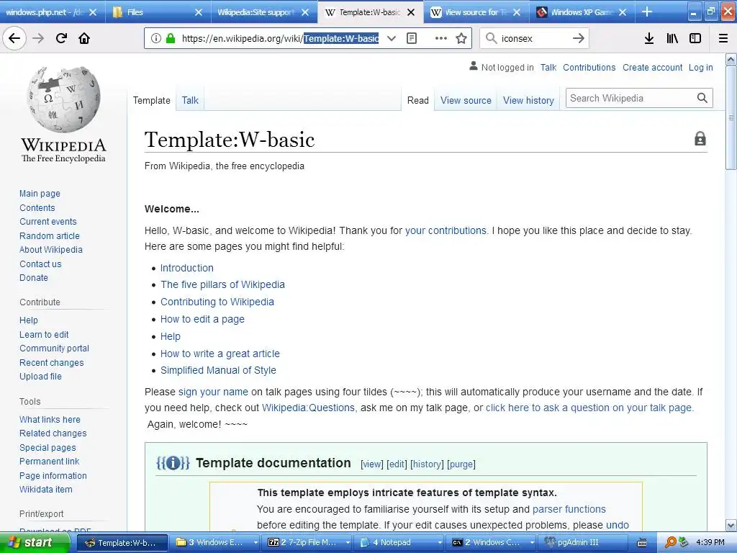The height and width of the screenshot is (553, 737).
Task: Select the View source tab
Action: [466, 100]
